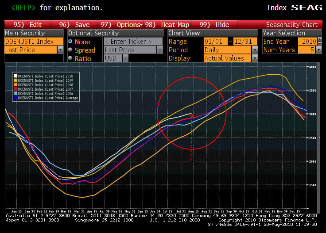Click the white 2010 legend swatch
Image resolution: width=326 pixels, height=233 pixels.
click(15, 76)
